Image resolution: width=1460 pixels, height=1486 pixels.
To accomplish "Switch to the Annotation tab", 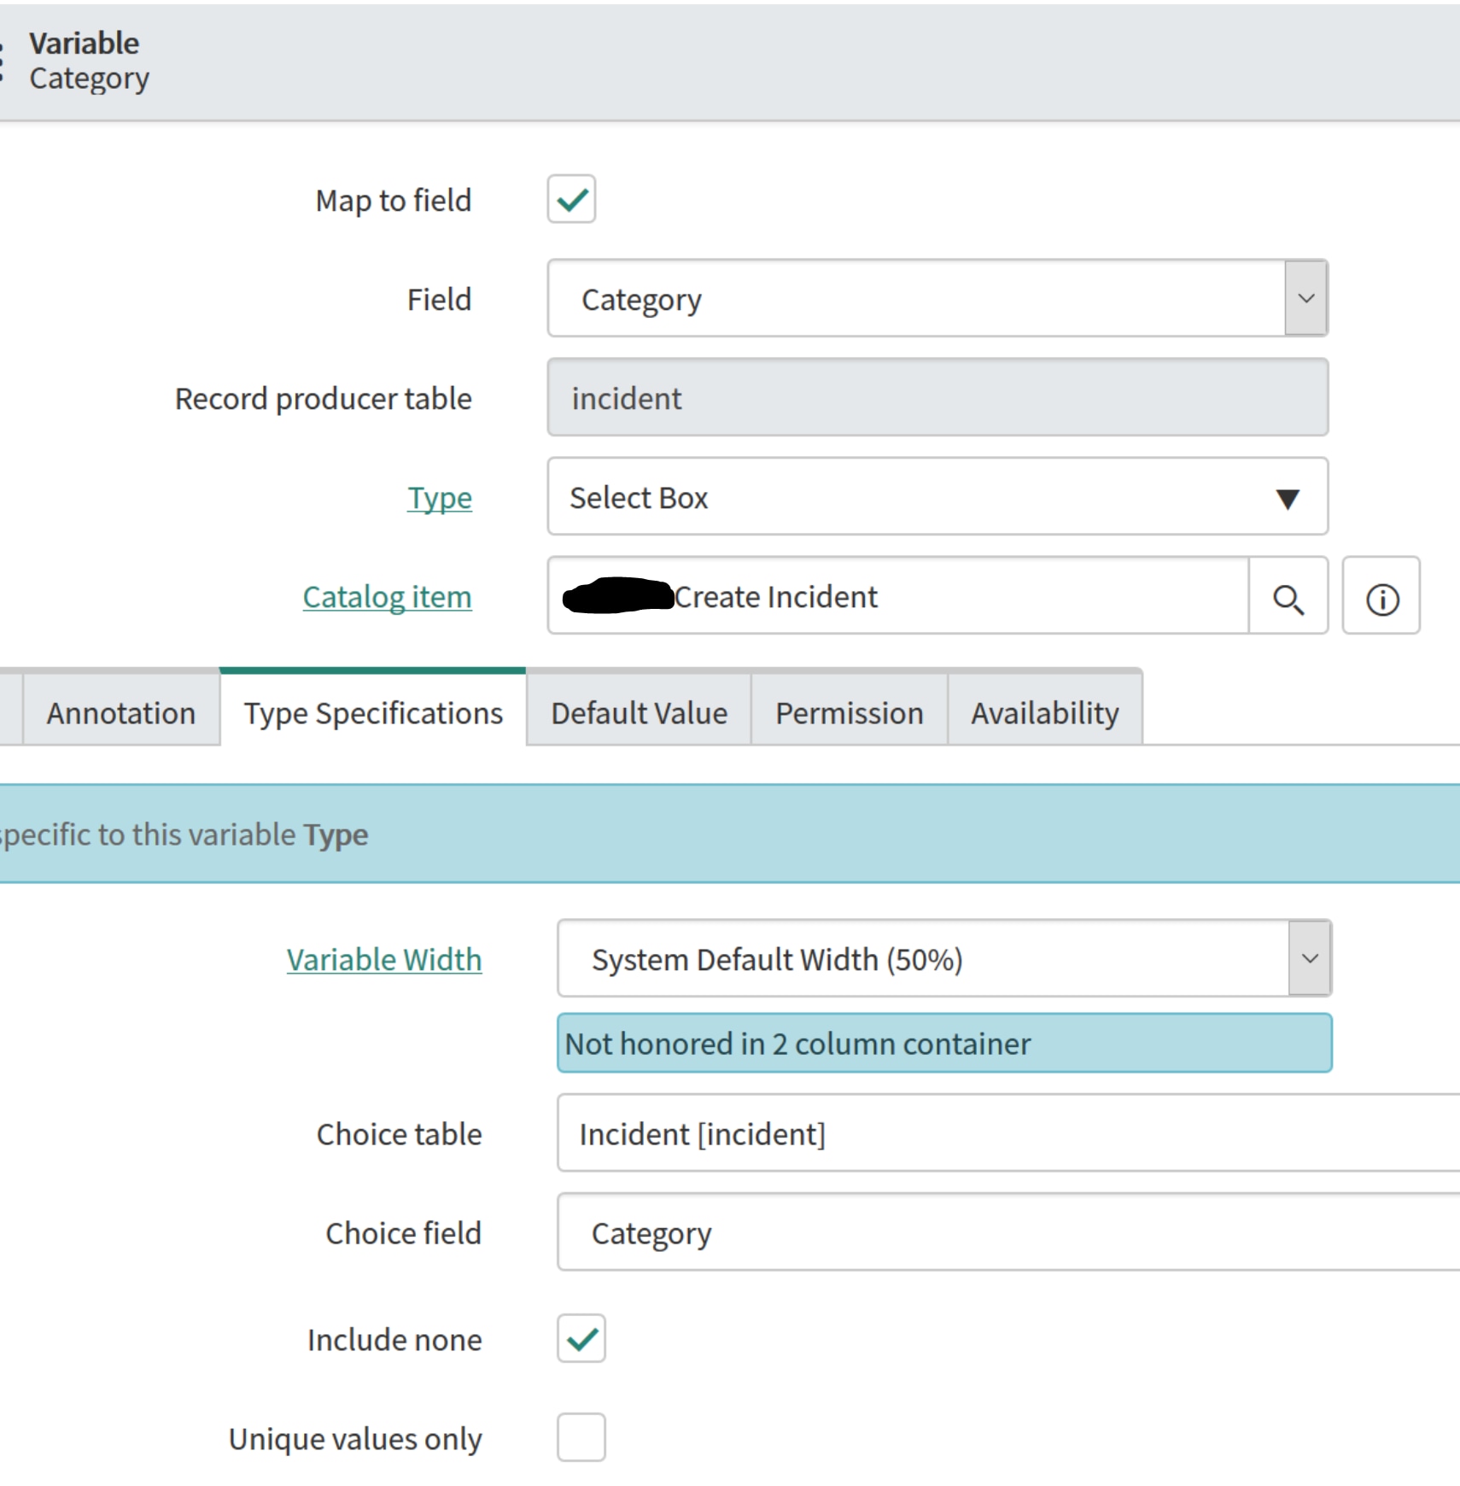I will (x=120, y=712).
